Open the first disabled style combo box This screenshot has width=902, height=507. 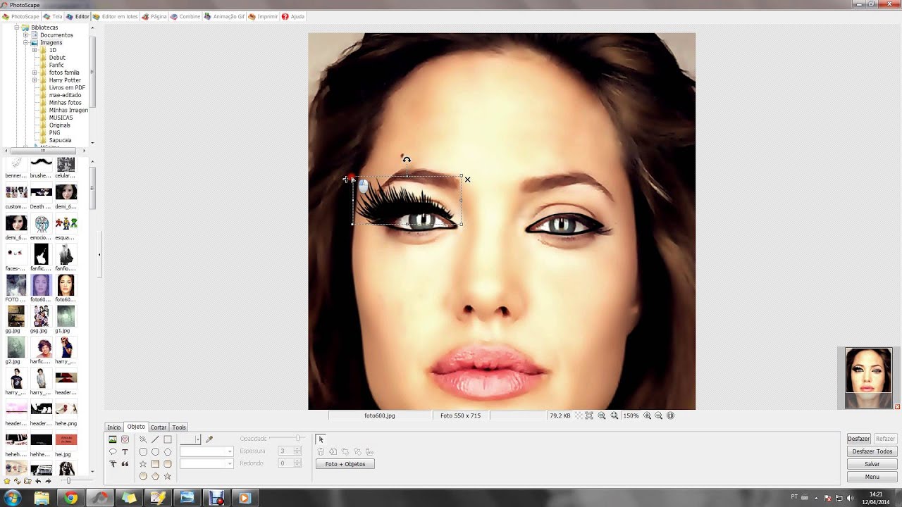click(206, 451)
